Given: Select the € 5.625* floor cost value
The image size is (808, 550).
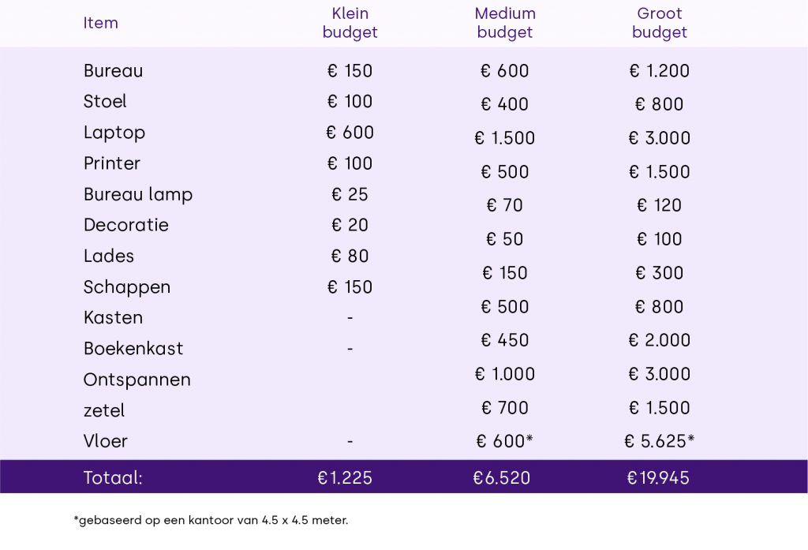Looking at the screenshot, I should pyautogui.click(x=660, y=441).
